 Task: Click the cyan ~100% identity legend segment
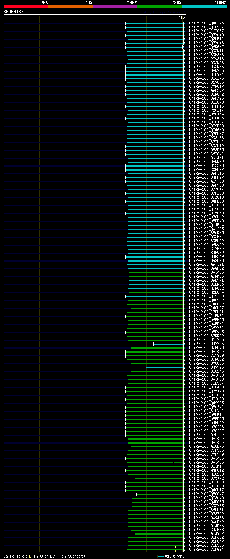[x=204, y=6]
